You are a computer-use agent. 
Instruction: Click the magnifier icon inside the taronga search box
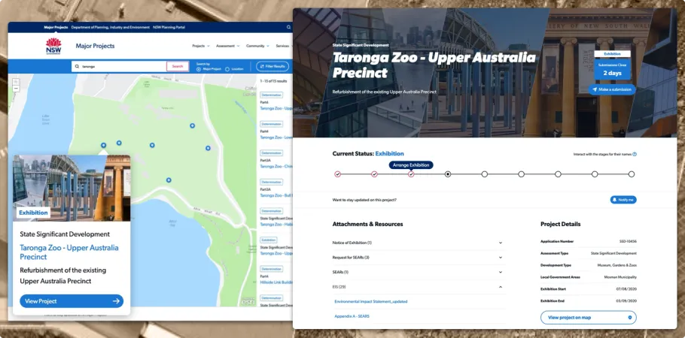[78, 66]
